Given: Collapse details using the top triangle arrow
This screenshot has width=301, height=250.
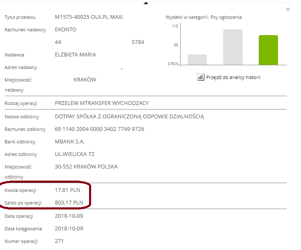Looking at the screenshot, I should tap(145, 3).
